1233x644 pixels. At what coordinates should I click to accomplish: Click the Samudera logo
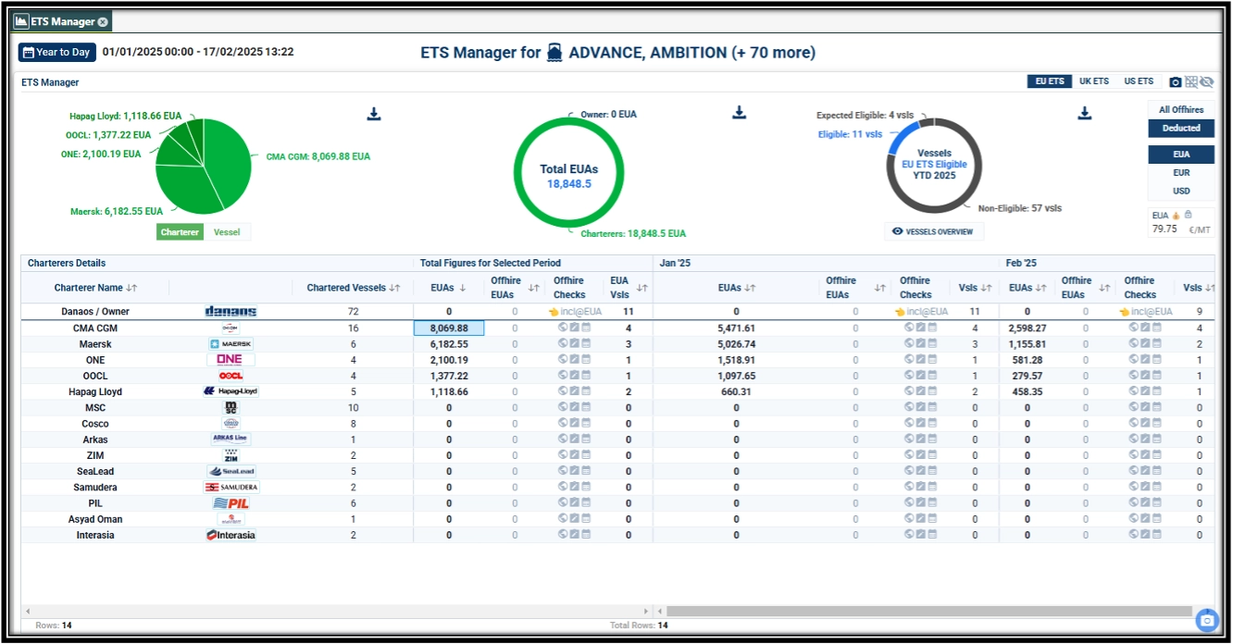click(x=230, y=487)
